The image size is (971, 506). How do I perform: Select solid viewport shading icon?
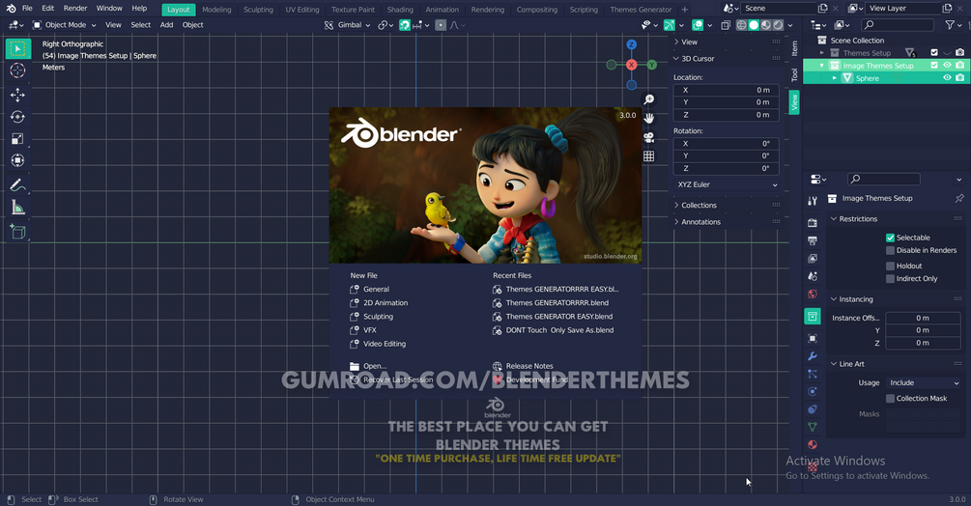(x=754, y=25)
